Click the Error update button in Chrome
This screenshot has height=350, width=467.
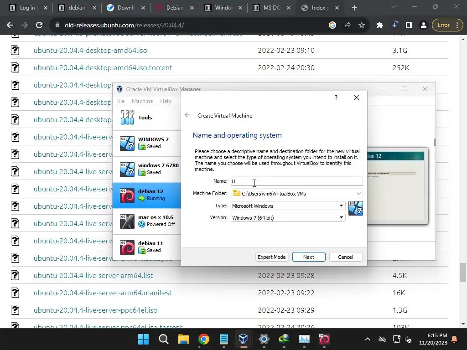tap(447, 26)
